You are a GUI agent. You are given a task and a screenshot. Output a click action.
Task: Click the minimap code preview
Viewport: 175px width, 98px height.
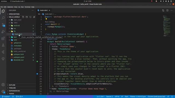pos(167,26)
